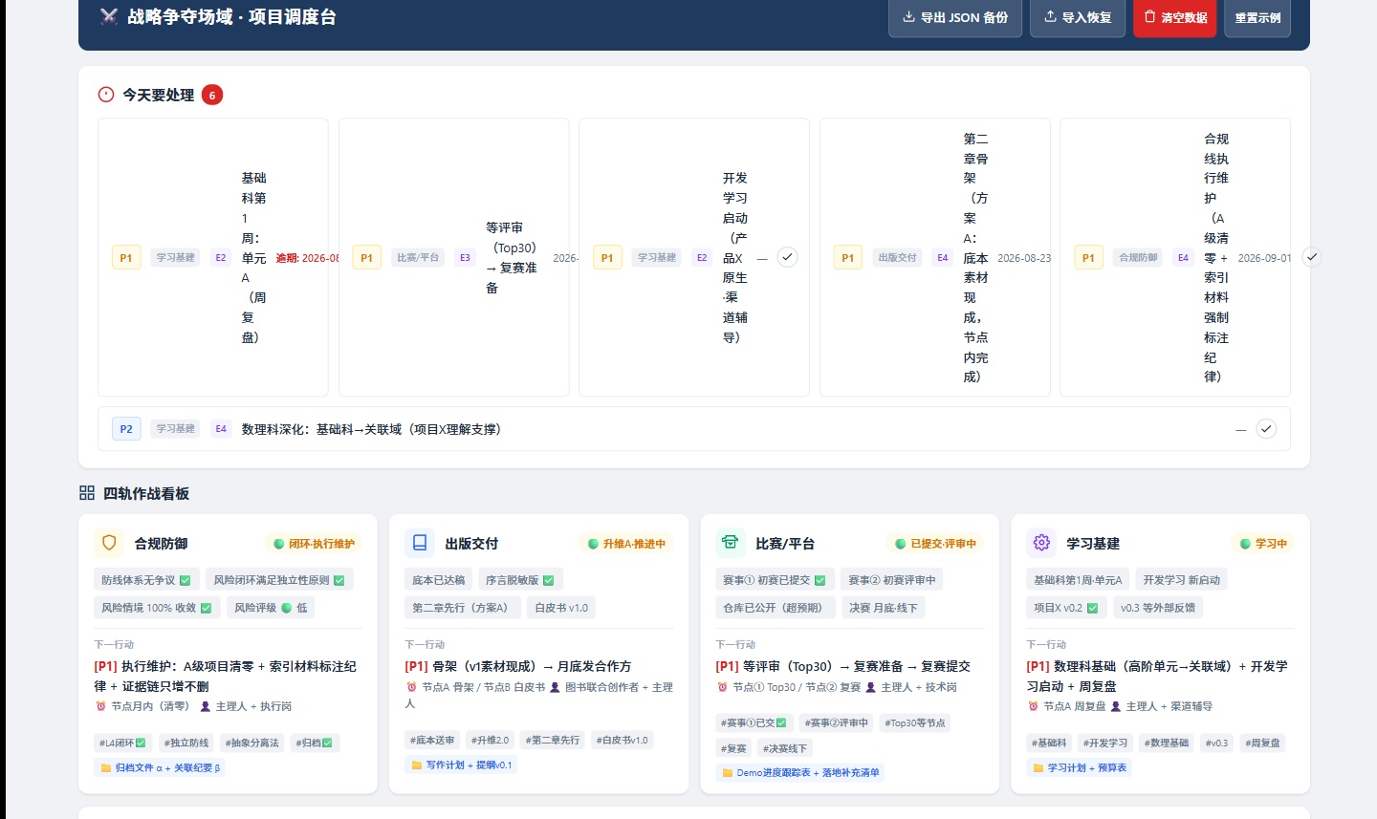The height and width of the screenshot is (819, 1377).
Task: Click status badge 学习中
Action: [x=1263, y=544]
